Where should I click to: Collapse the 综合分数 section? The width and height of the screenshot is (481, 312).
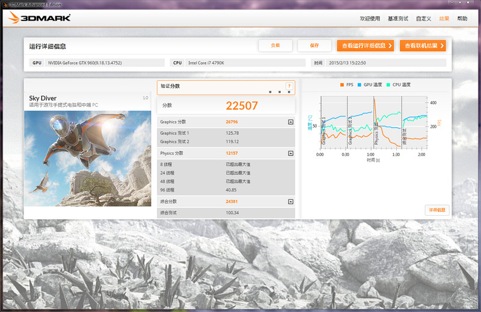click(290, 202)
